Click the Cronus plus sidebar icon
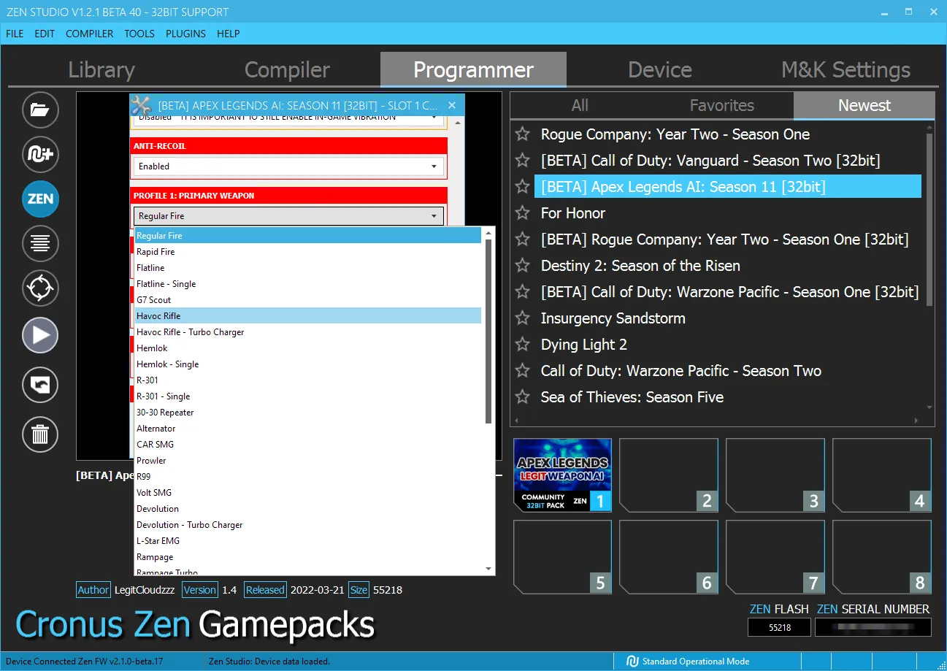 coord(40,154)
